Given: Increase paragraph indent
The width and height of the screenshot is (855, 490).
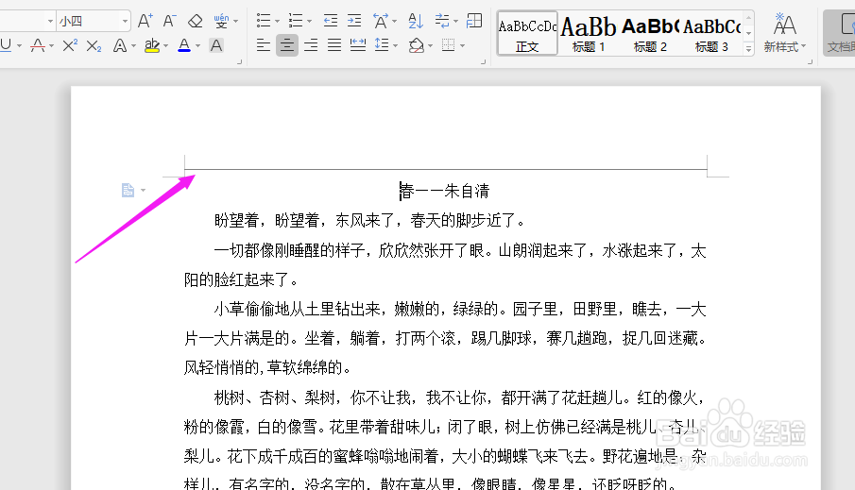Looking at the screenshot, I should point(354,22).
